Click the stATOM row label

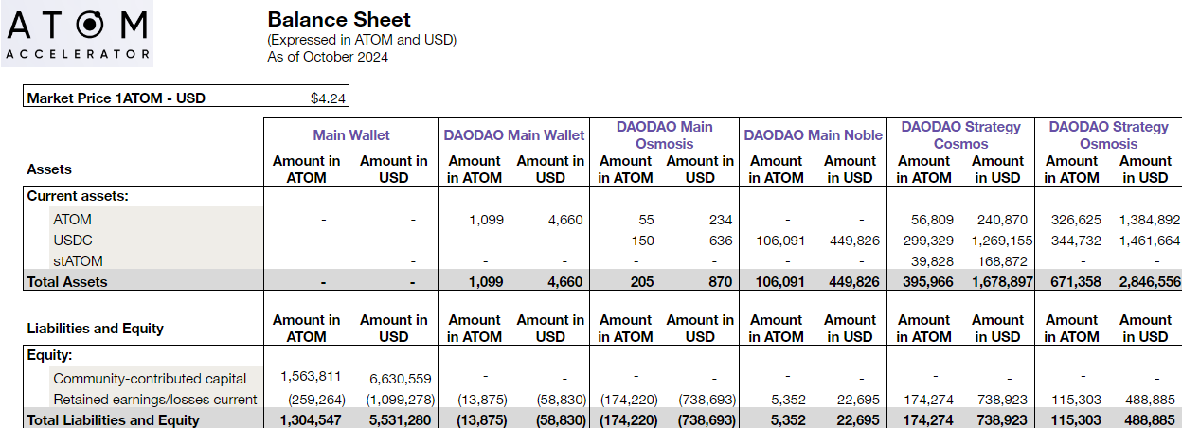[x=78, y=260]
